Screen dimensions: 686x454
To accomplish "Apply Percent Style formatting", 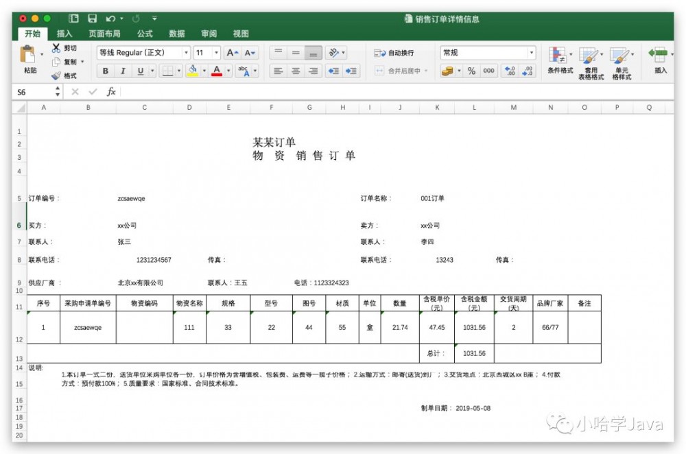I will click(x=472, y=71).
